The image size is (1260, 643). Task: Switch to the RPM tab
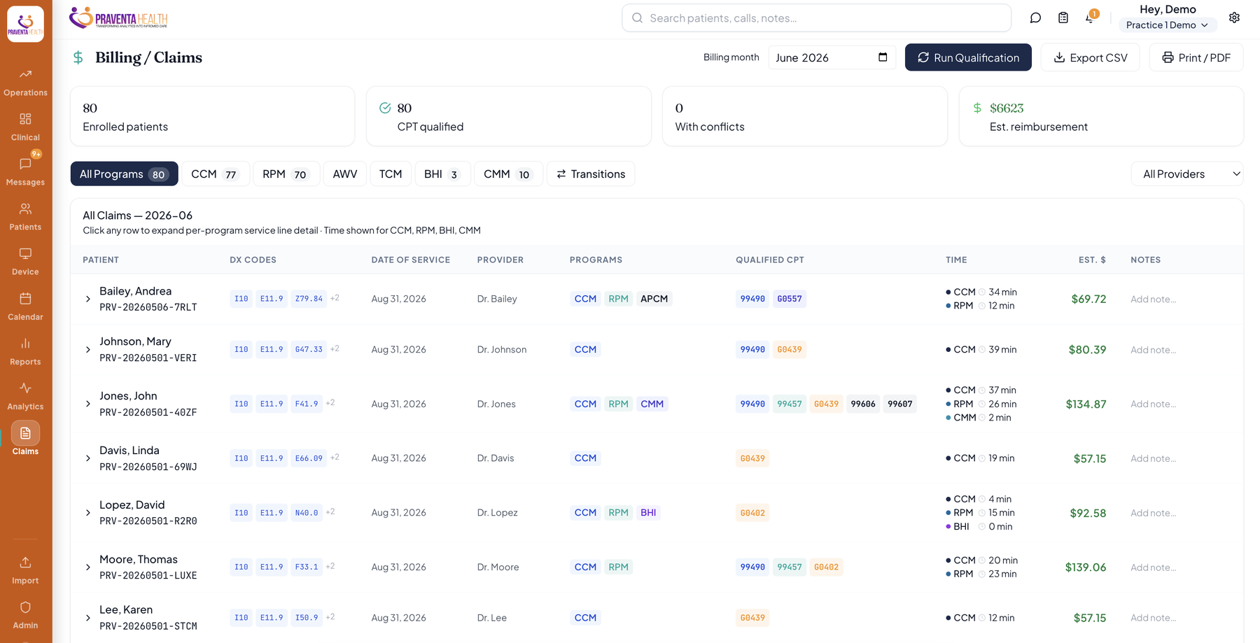pos(286,174)
